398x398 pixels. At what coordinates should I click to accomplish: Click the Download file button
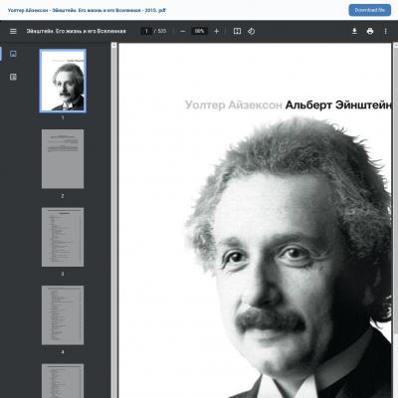(370, 10)
